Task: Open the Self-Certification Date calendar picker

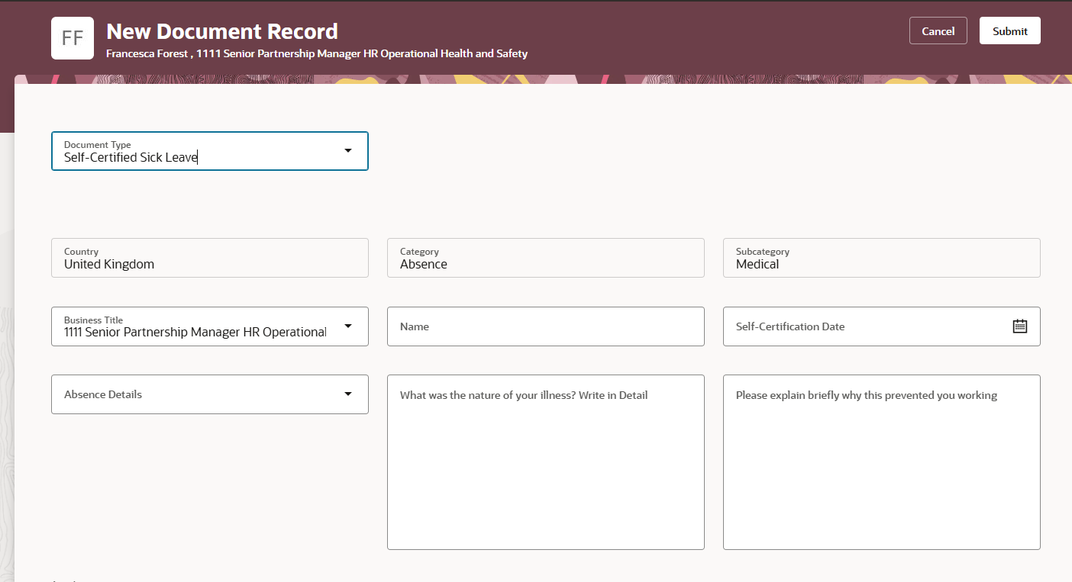Action: pyautogui.click(x=1020, y=326)
